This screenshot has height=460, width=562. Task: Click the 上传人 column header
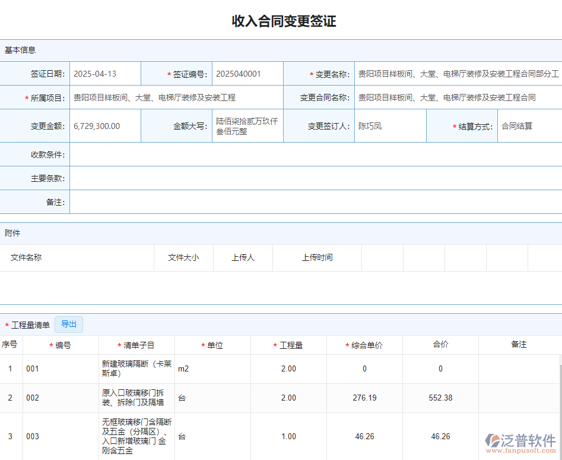point(243,257)
